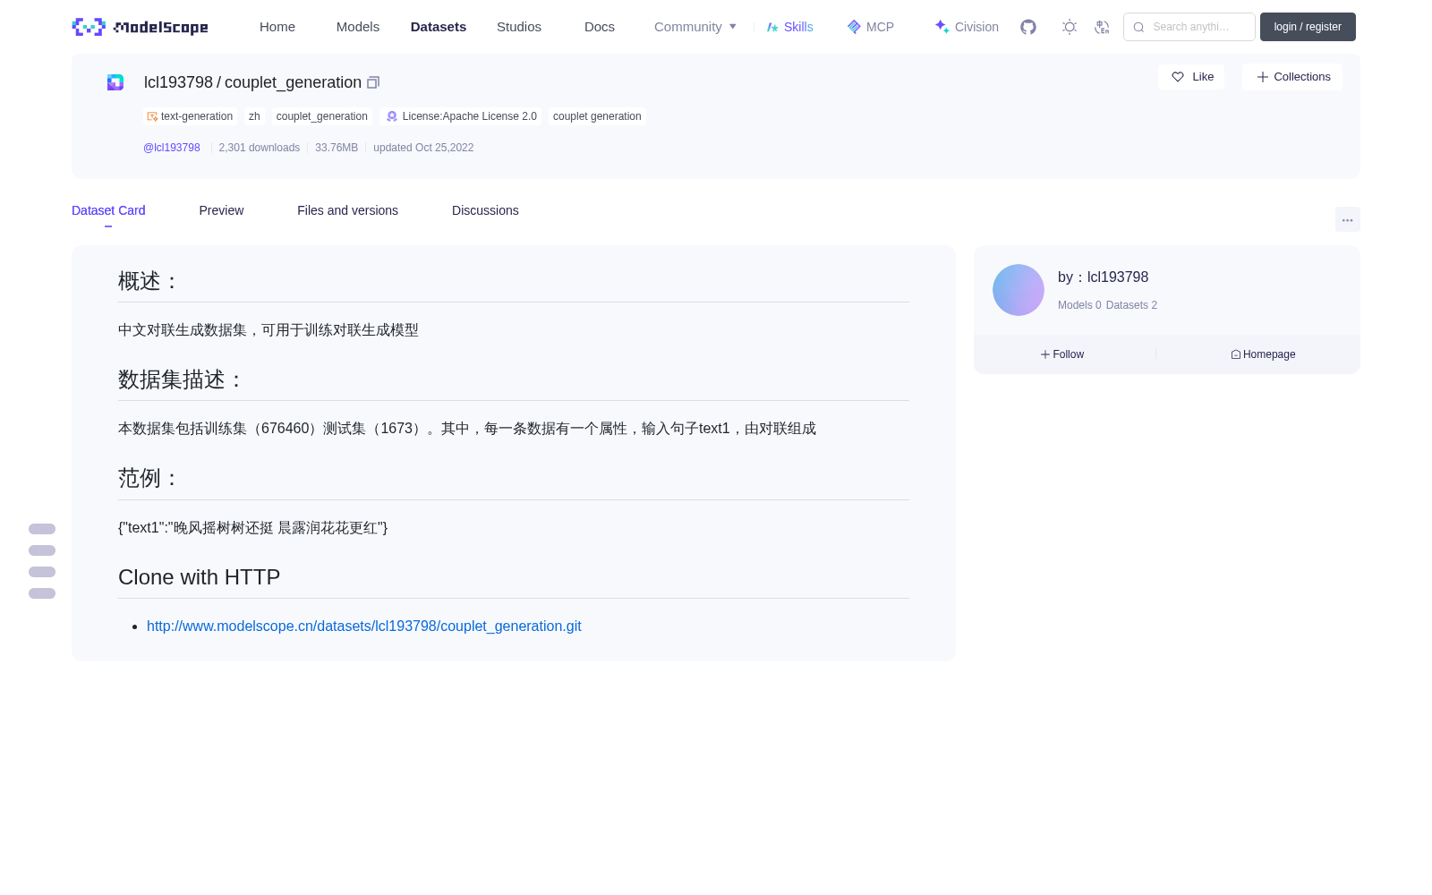Image resolution: width=1432 pixels, height=895 pixels.
Task: Click the login / register button
Action: [x=1308, y=27]
